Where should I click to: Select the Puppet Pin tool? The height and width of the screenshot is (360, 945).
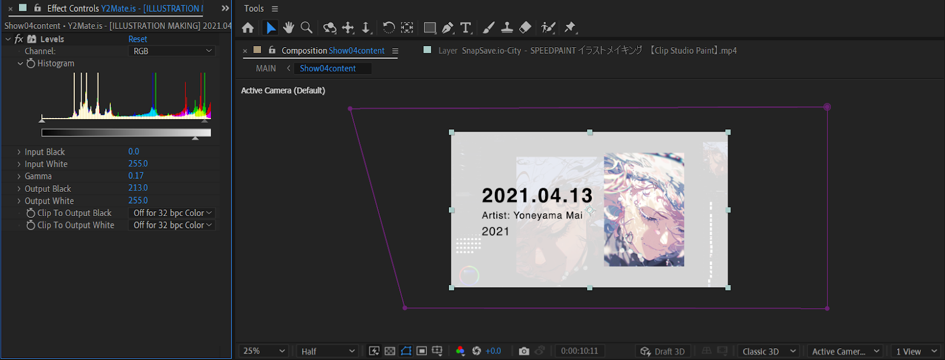[570, 28]
